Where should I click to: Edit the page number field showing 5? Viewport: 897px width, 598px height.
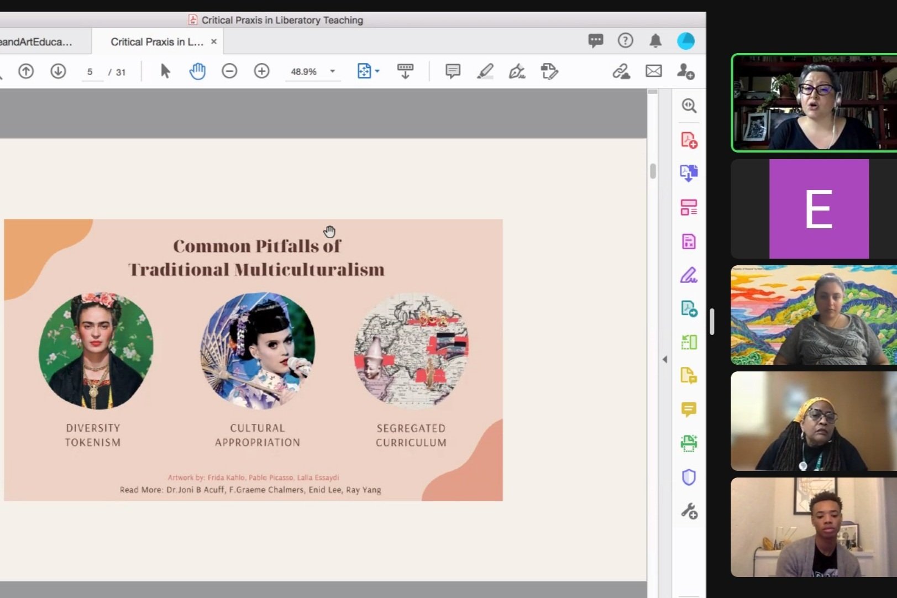pos(90,72)
